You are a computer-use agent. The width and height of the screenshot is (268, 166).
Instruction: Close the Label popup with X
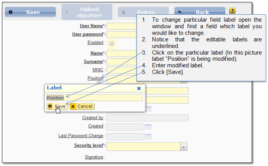139,88
